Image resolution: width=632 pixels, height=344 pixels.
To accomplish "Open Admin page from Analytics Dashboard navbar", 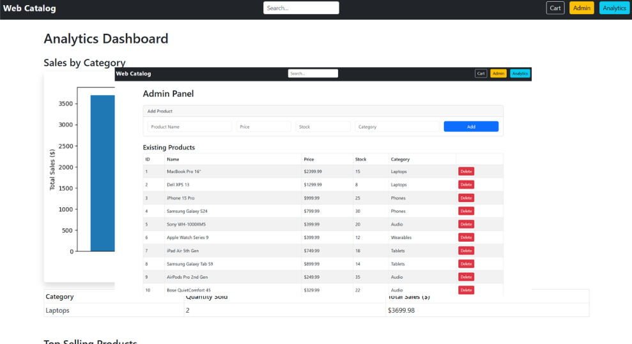I will 582,8.
